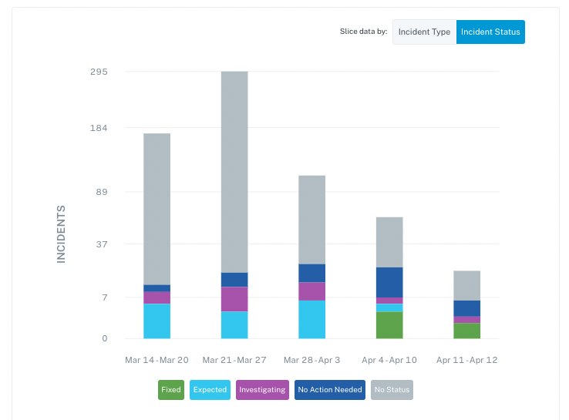Image resolution: width=569 pixels, height=420 pixels.
Task: Switch slicing to Incident Type
Action: [x=424, y=32]
